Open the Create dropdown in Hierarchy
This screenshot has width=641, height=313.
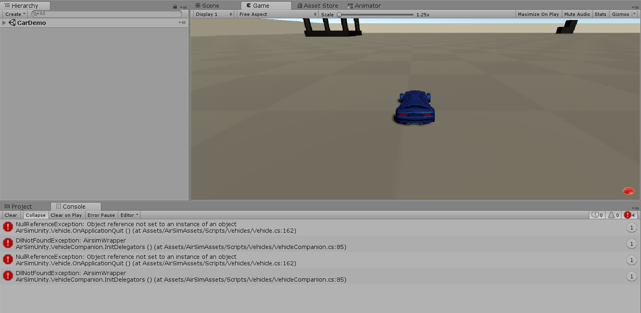click(15, 14)
